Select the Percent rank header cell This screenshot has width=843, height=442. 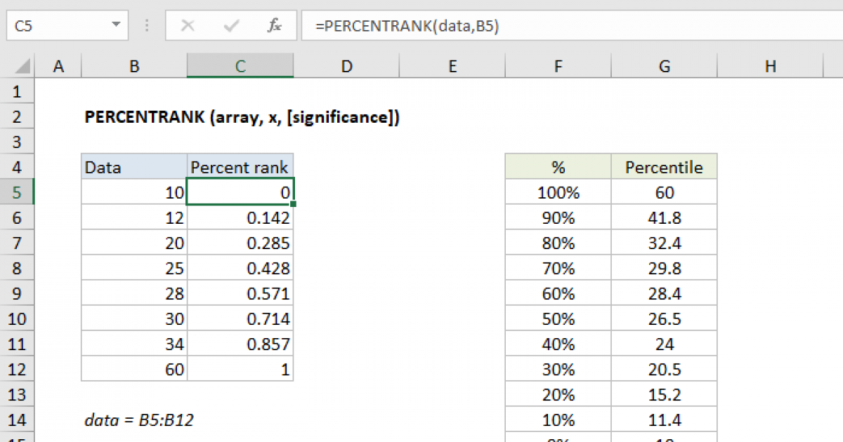coord(240,167)
